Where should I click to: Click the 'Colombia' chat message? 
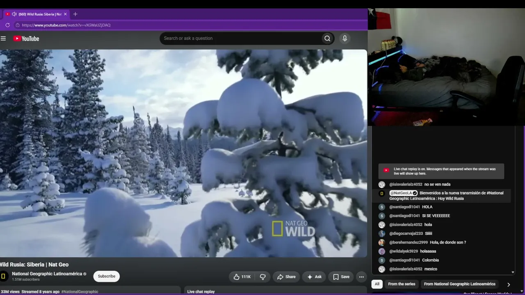[430, 260]
